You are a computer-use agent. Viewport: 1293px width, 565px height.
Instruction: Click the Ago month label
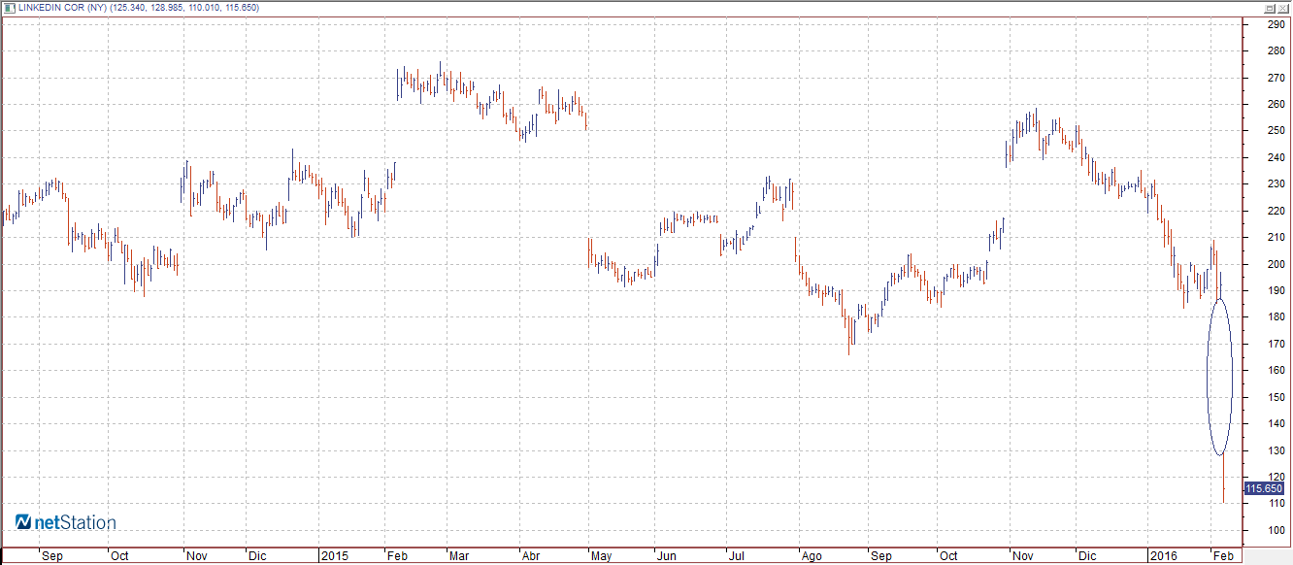(812, 557)
